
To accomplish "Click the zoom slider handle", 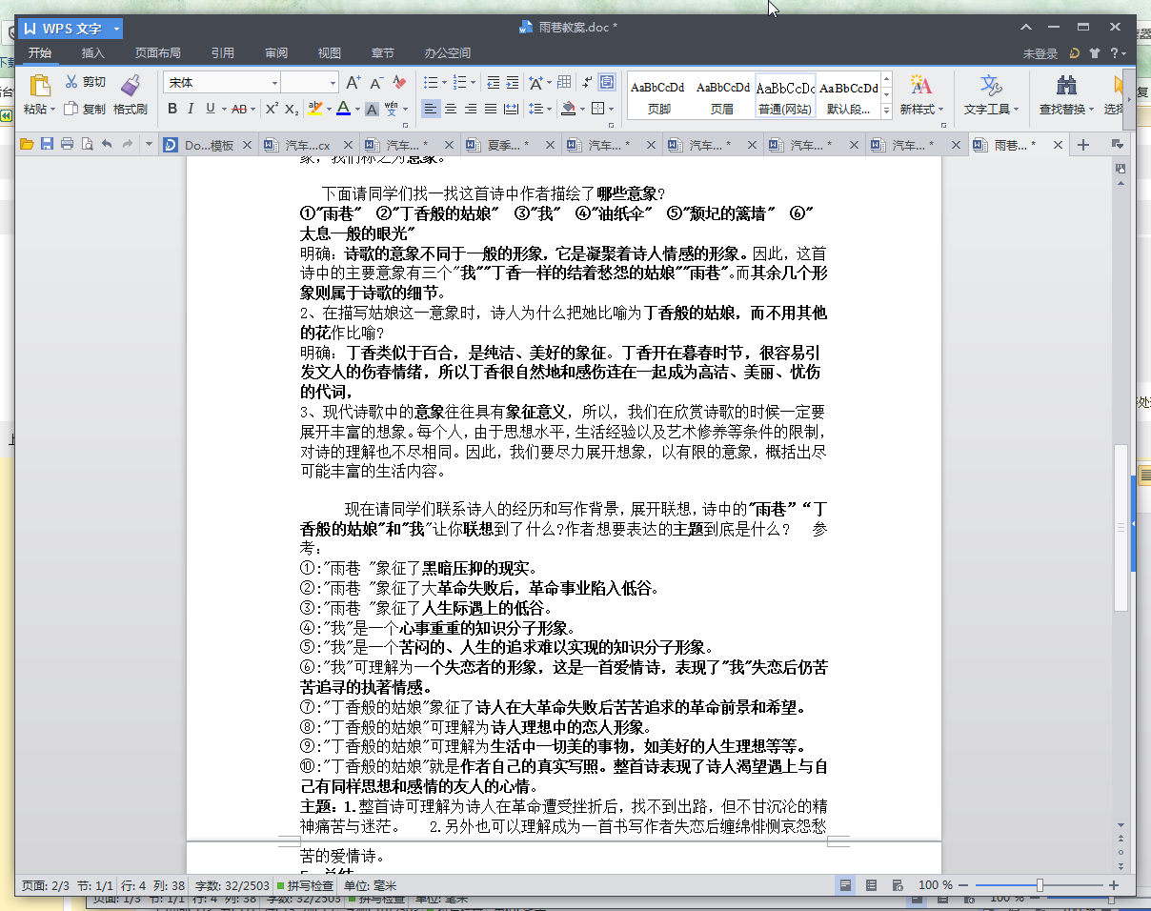I will pos(1040,885).
